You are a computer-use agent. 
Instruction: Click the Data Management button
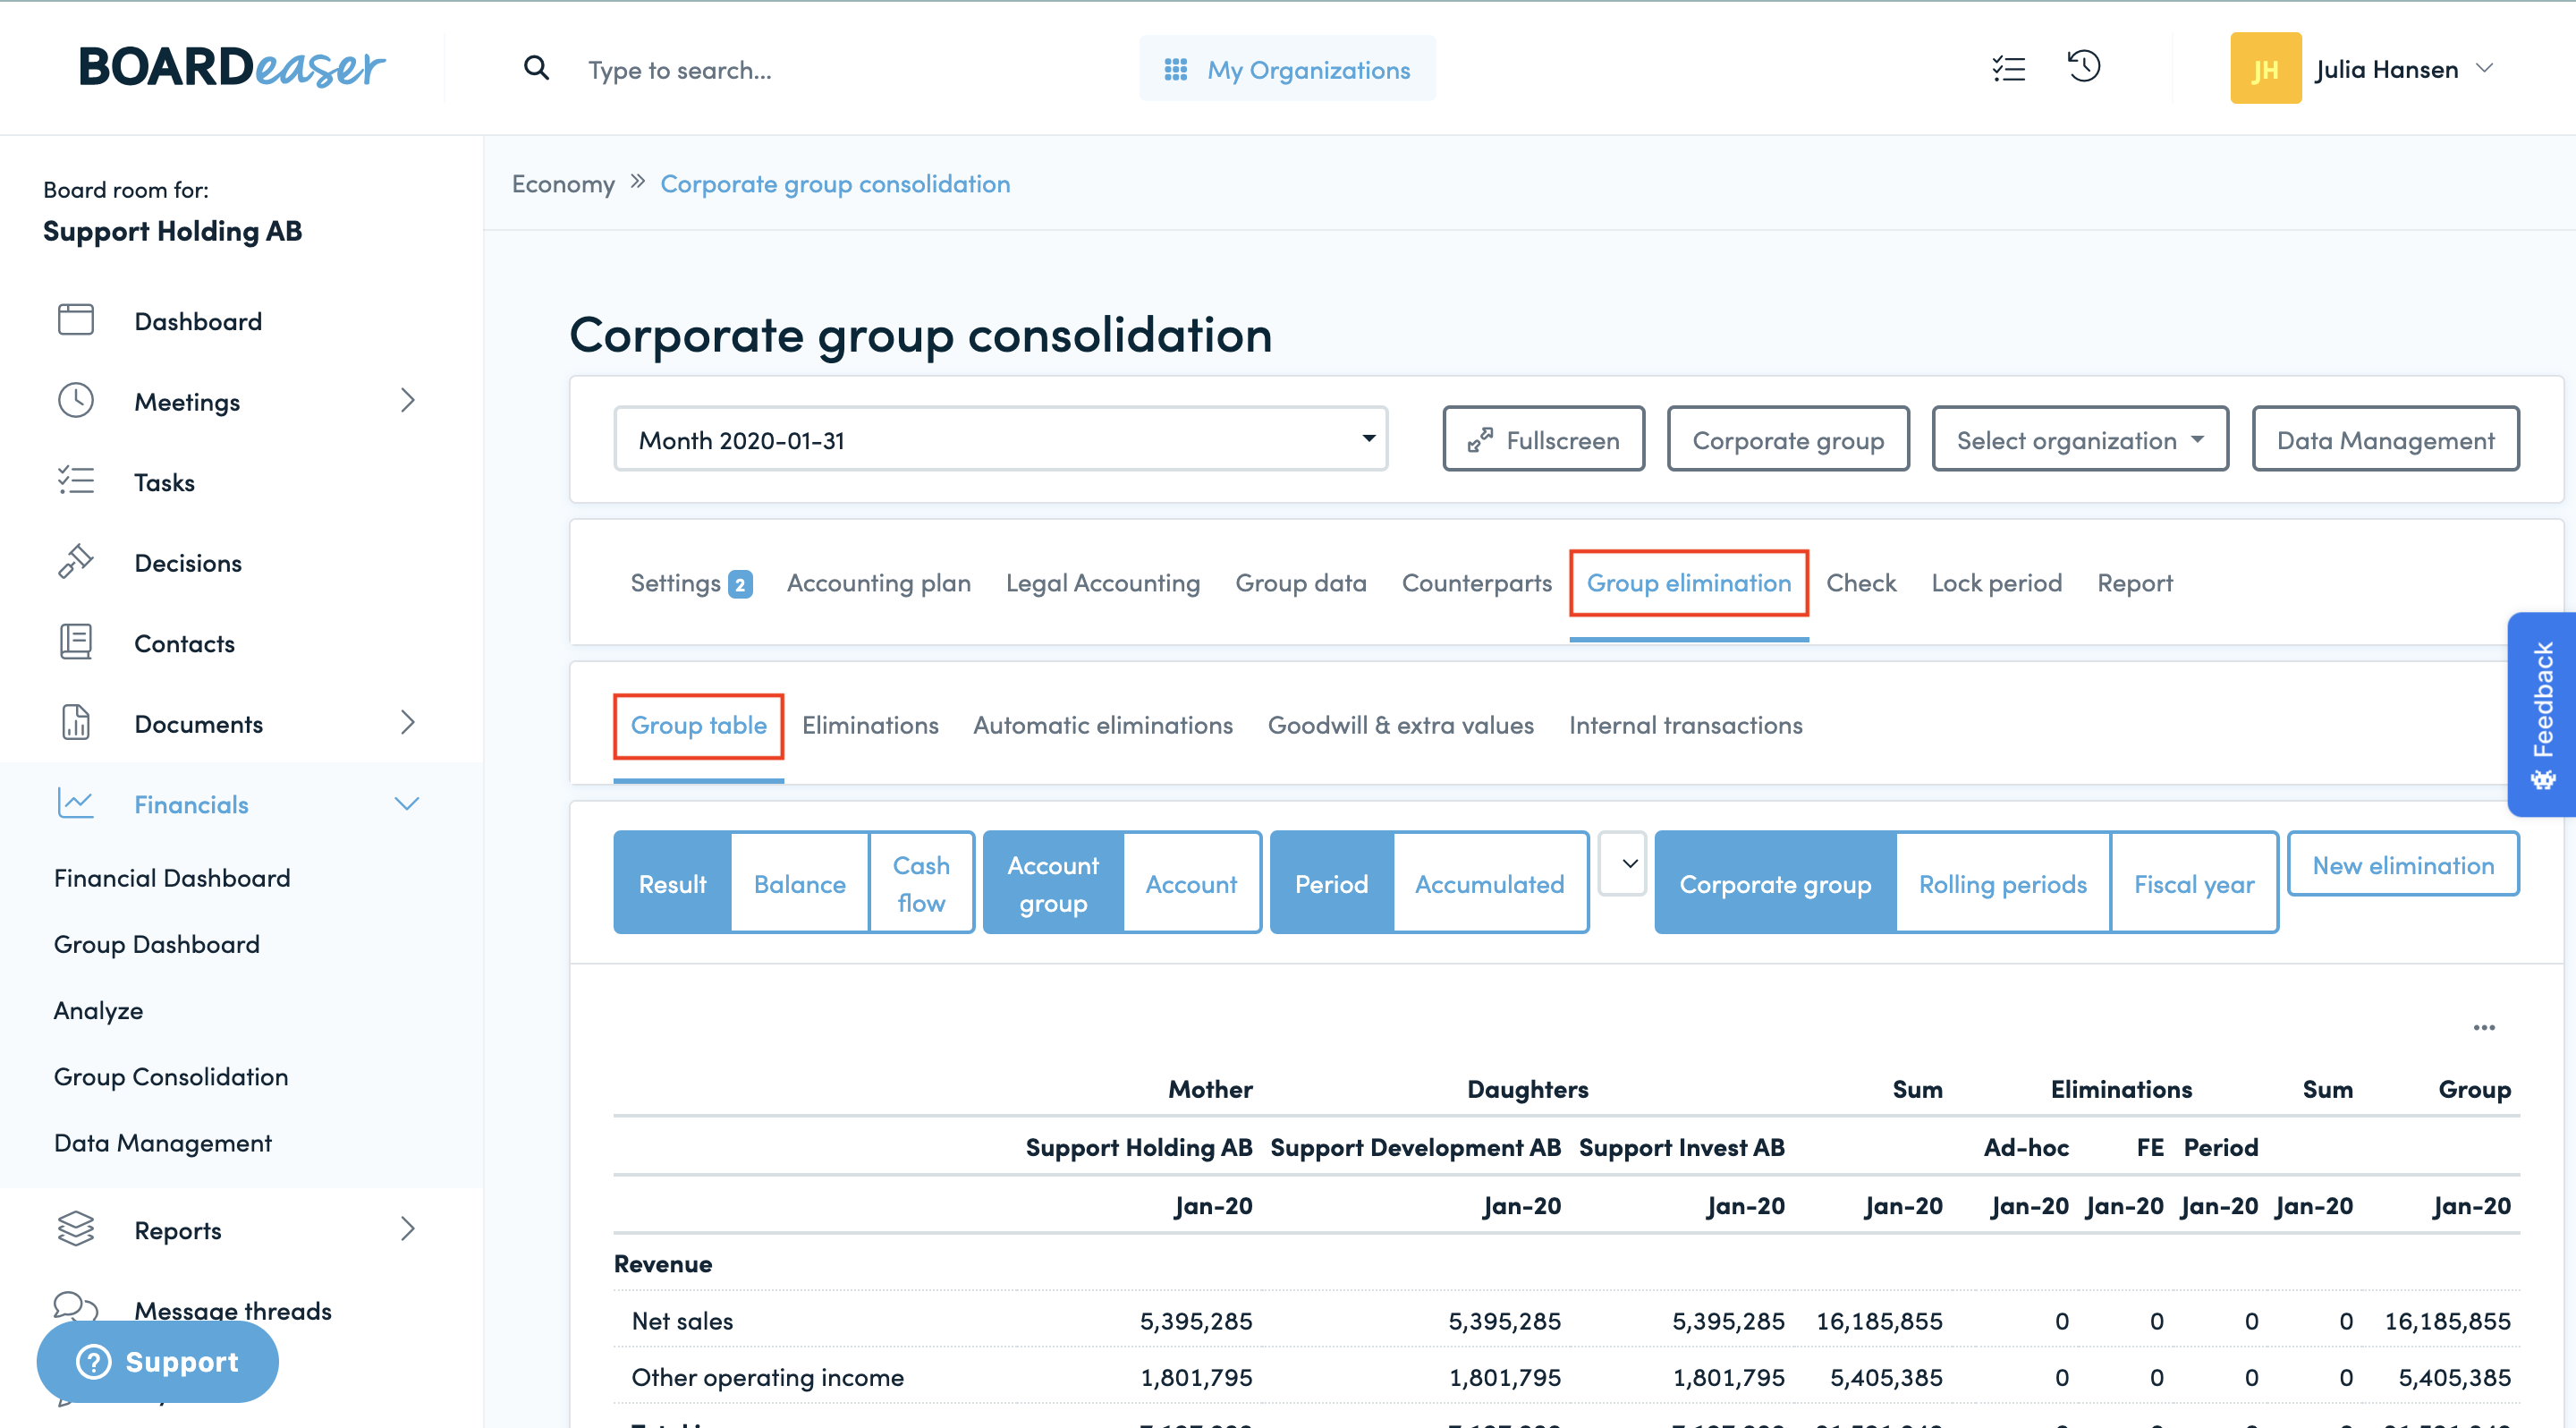pyautogui.click(x=2385, y=439)
